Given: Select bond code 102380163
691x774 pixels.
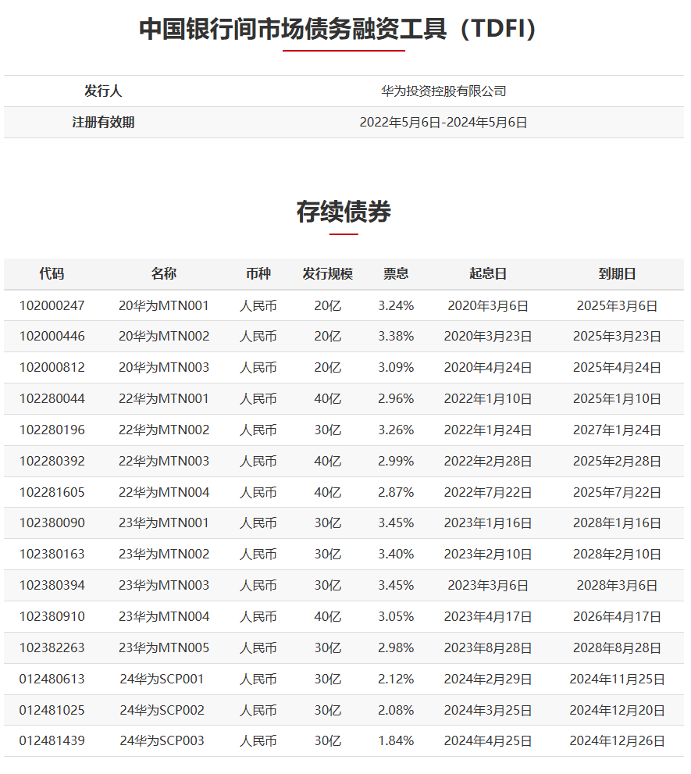Looking at the screenshot, I should [52, 555].
